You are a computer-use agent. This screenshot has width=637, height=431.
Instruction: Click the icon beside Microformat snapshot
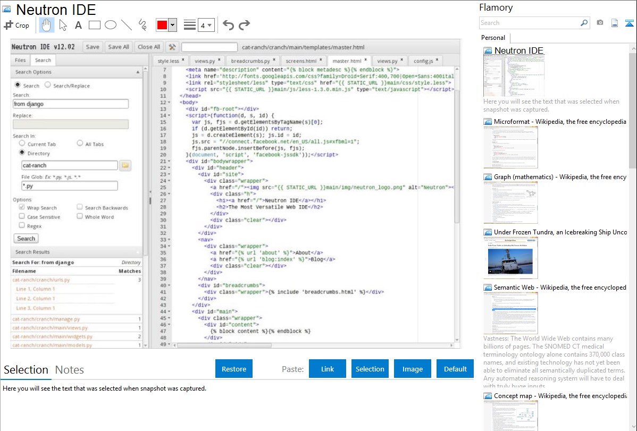488,122
